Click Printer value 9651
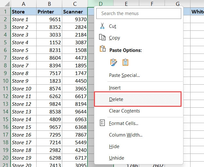 pyautogui.click(x=49, y=19)
